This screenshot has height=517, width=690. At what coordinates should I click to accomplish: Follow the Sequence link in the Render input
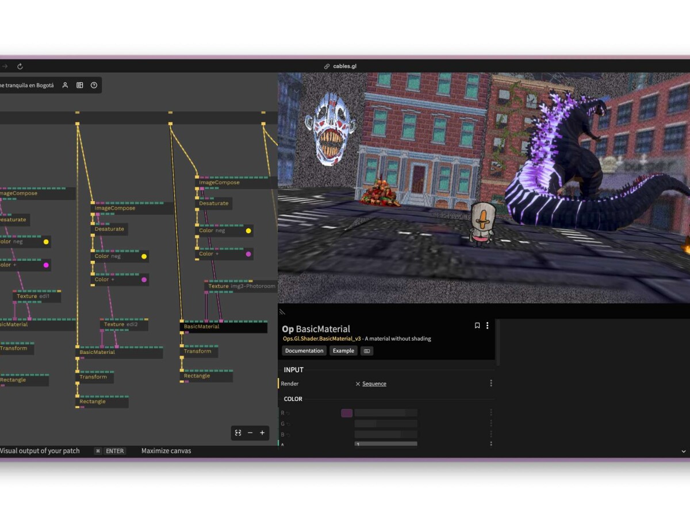tap(374, 384)
